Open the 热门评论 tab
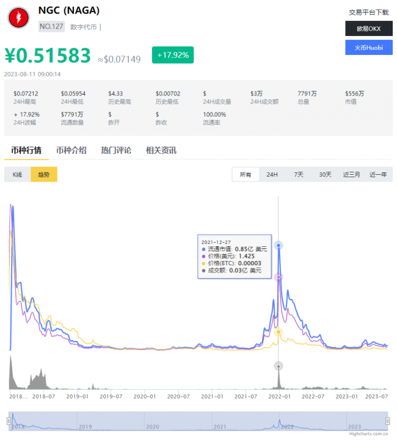Image resolution: width=397 pixels, height=440 pixels. [116, 150]
